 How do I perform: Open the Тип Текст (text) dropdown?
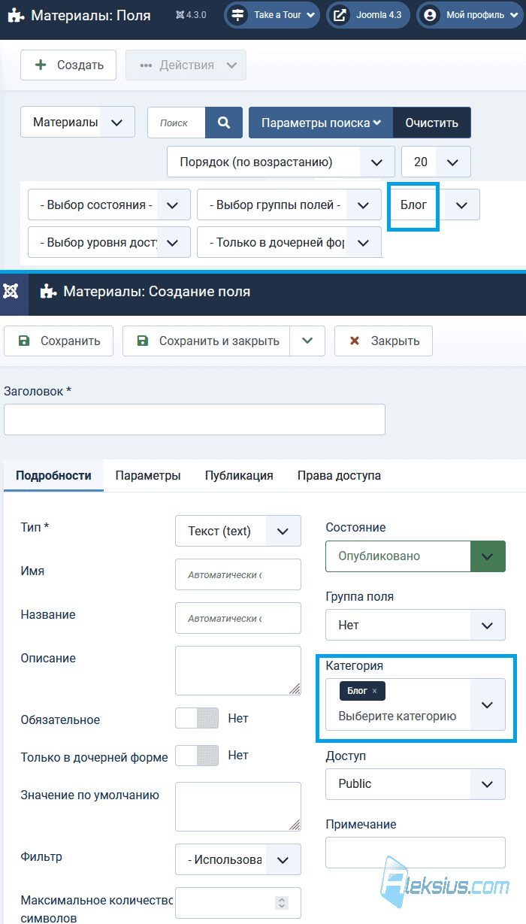tap(238, 531)
